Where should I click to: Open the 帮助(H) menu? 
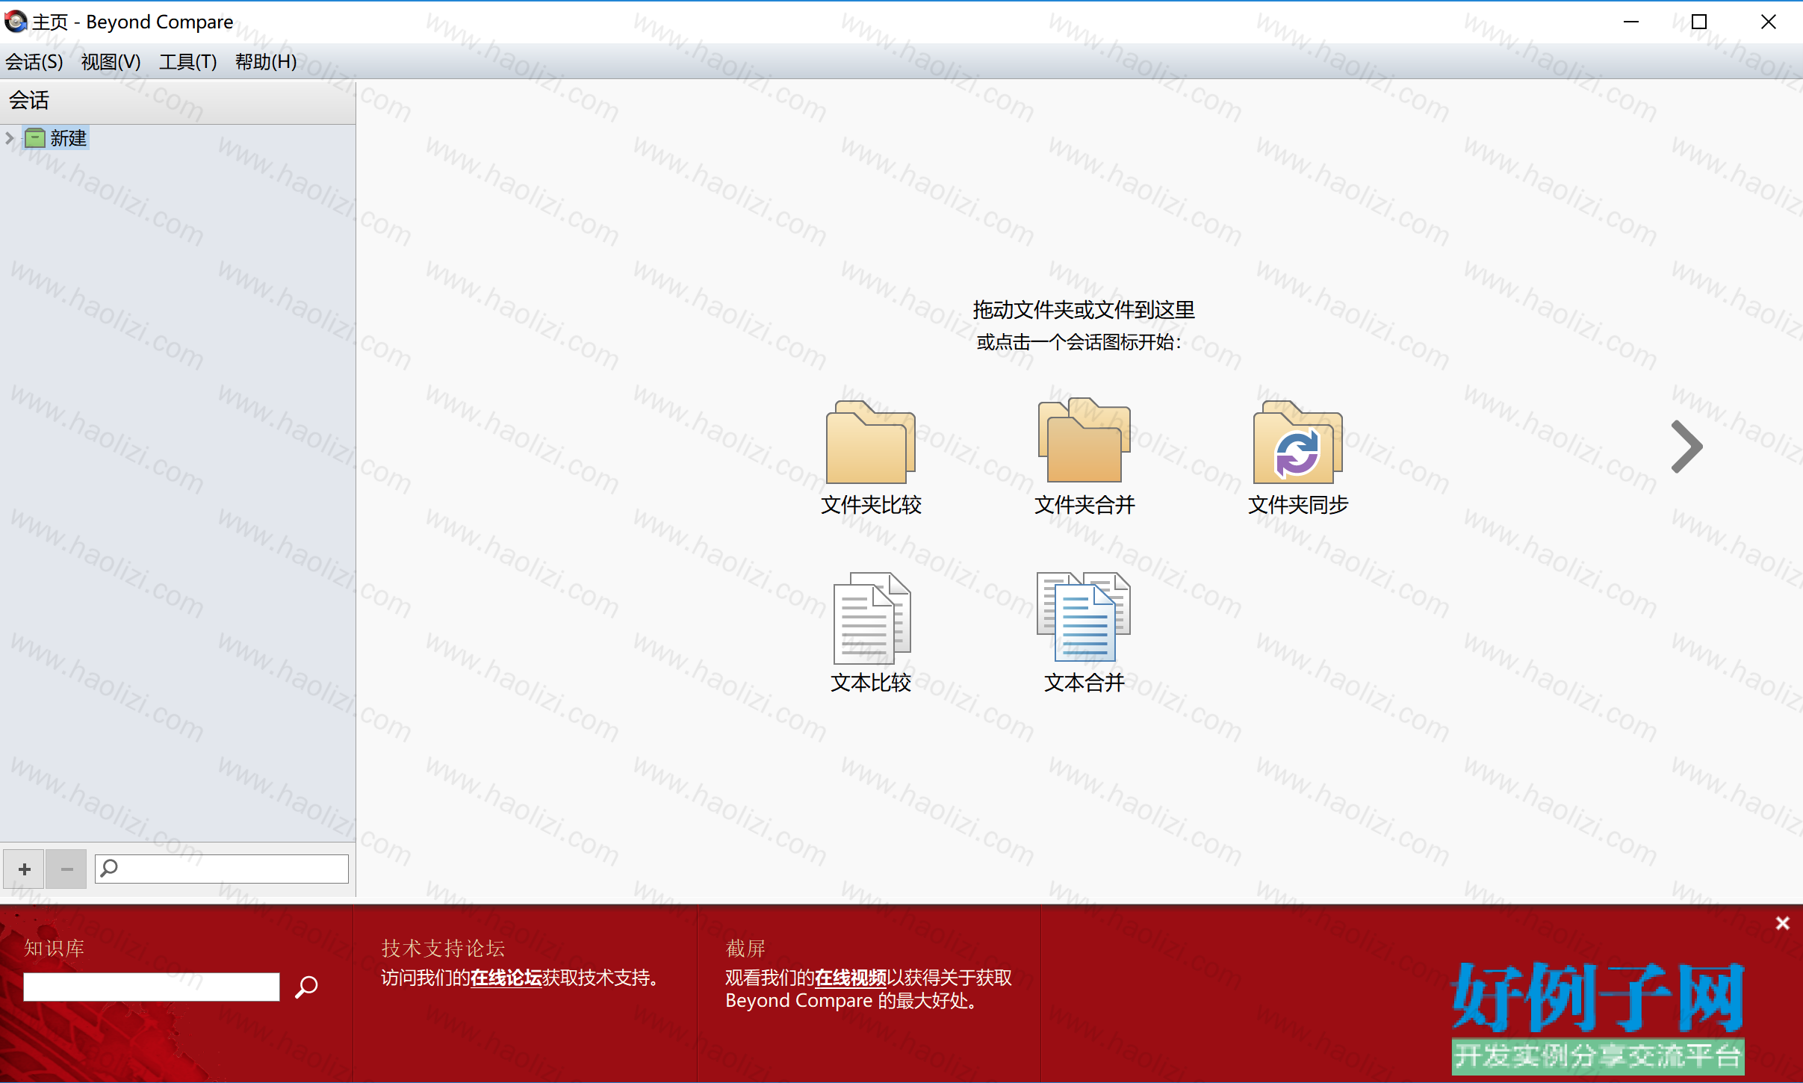[266, 62]
